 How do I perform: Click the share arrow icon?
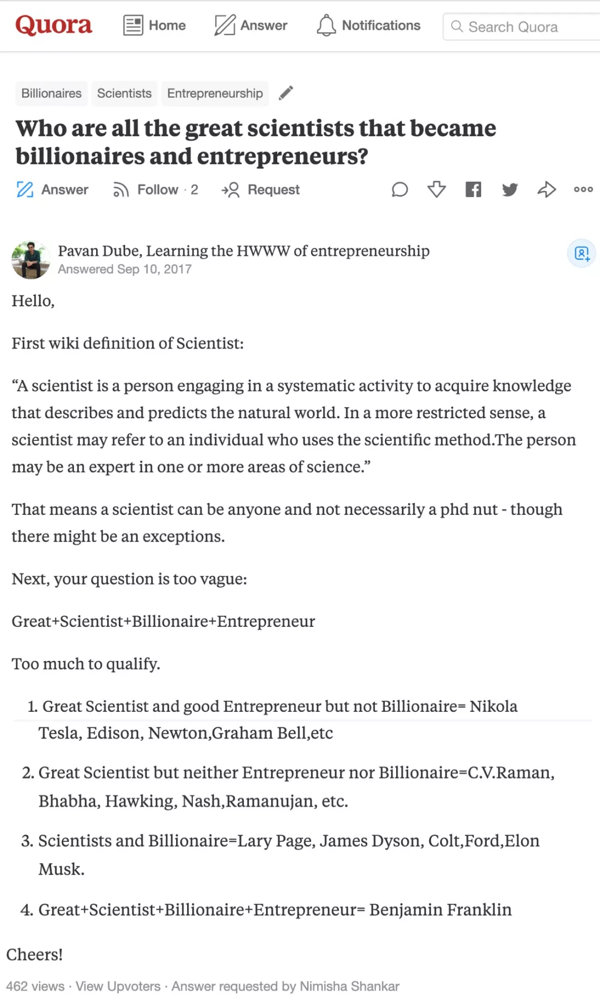[547, 190]
